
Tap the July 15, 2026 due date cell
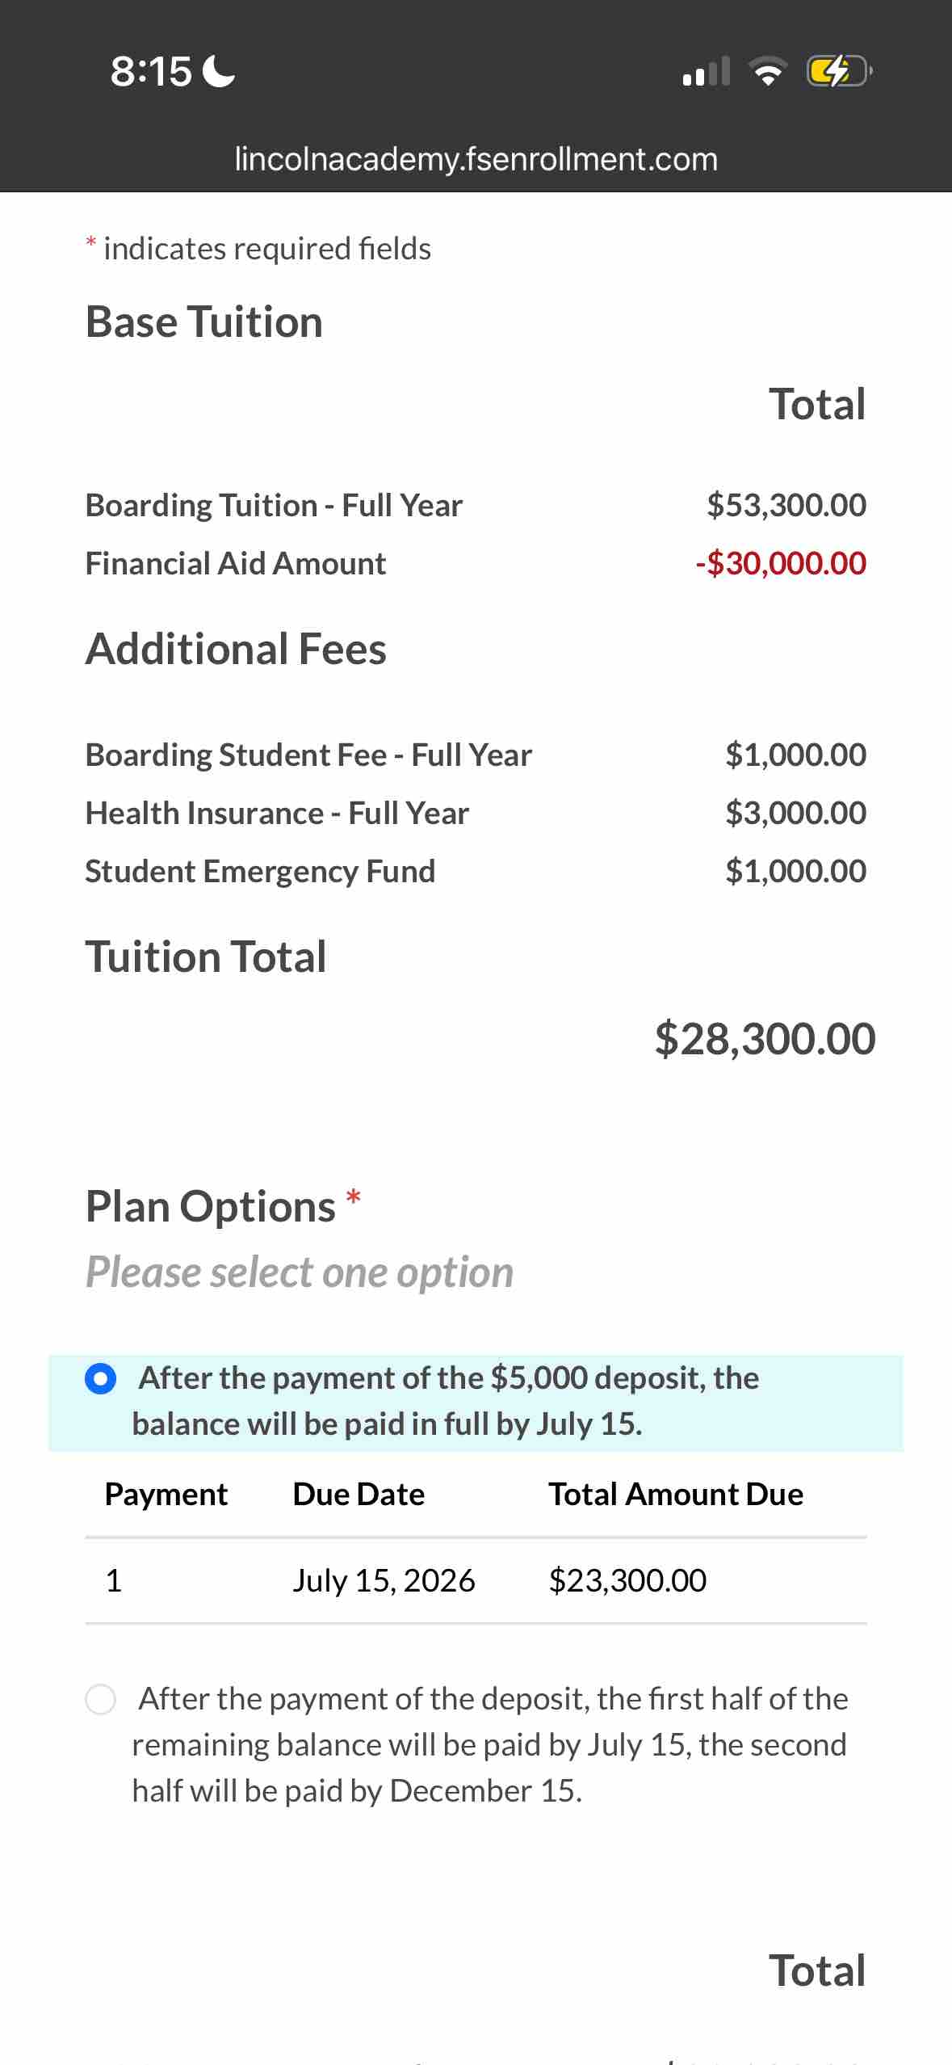384,1581
